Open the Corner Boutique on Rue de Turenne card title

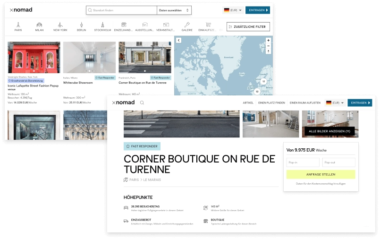143,83
